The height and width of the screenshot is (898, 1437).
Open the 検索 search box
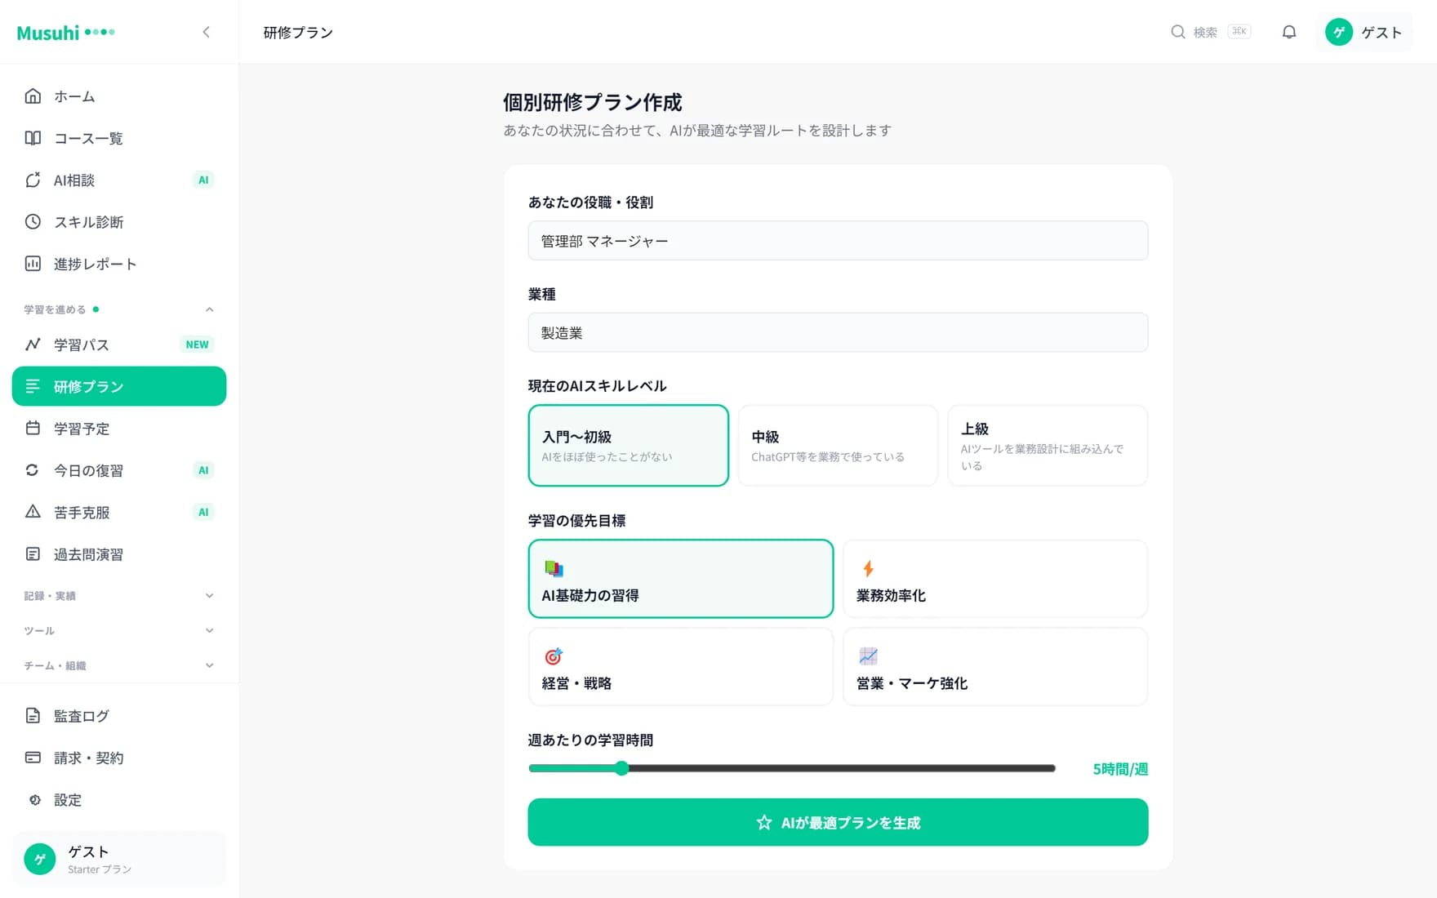pos(1211,32)
